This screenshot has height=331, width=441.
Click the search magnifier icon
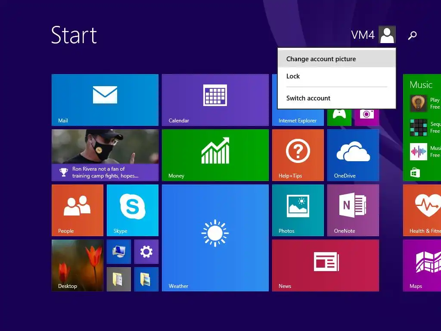click(x=412, y=35)
